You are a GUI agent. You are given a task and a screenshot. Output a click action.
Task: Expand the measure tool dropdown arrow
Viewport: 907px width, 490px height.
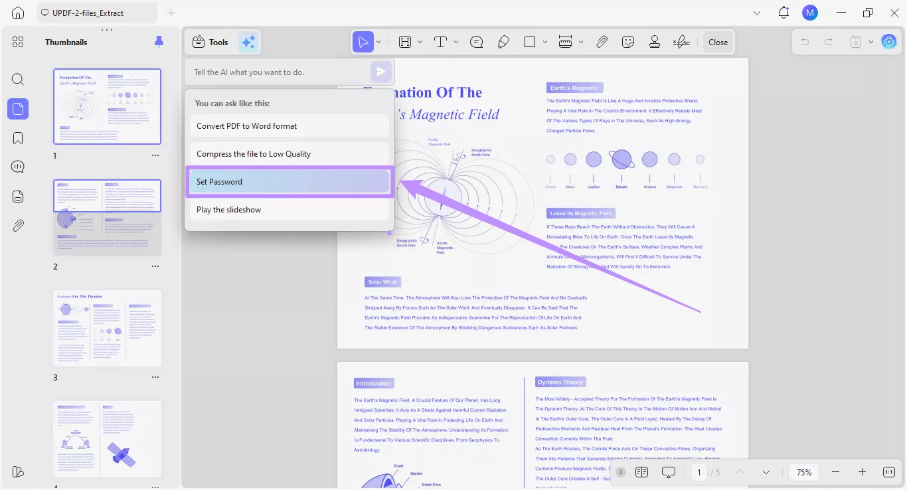coord(581,42)
